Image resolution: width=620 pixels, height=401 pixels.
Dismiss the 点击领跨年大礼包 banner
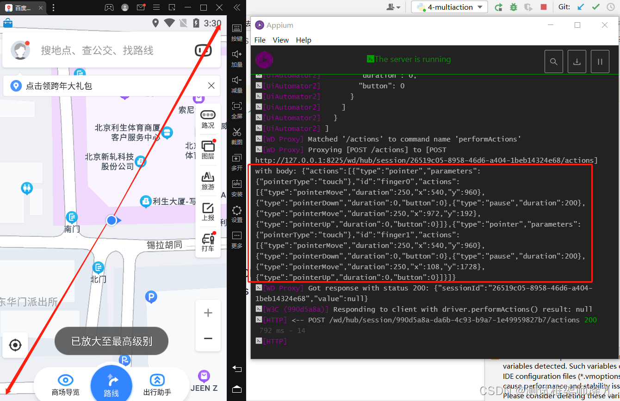coord(211,86)
